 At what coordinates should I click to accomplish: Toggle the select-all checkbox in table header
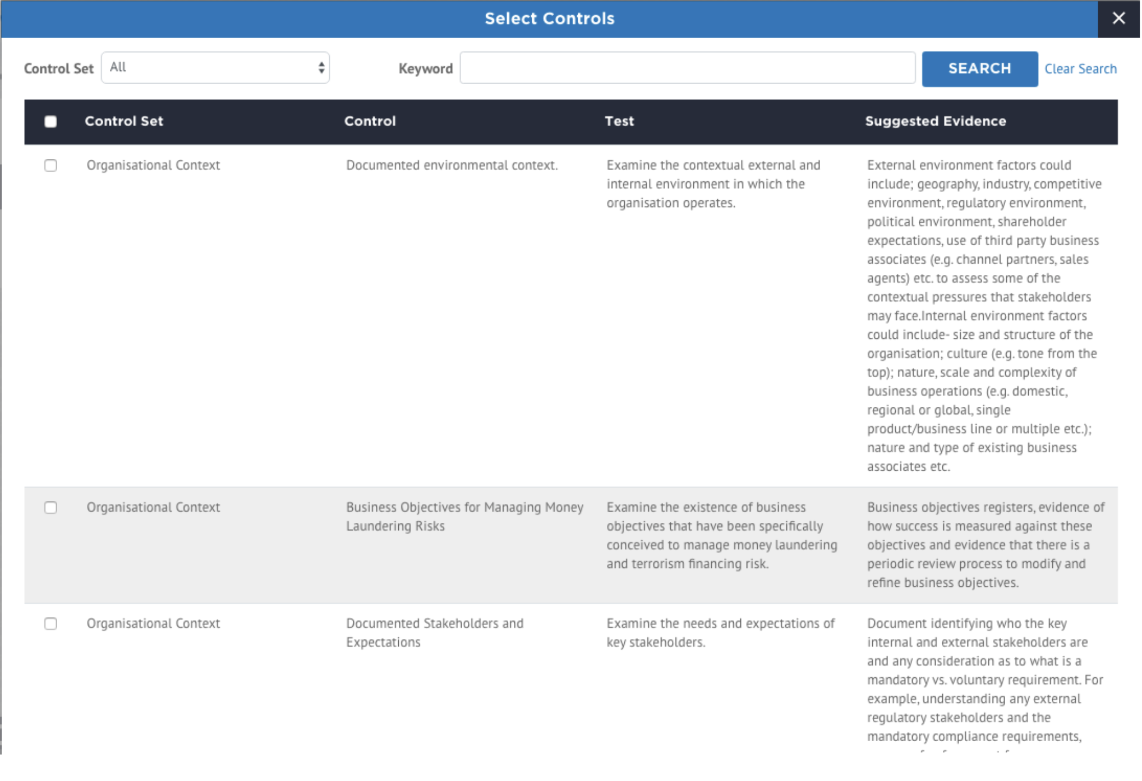tap(50, 121)
